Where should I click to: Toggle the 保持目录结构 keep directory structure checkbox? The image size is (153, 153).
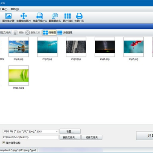(4, 143)
